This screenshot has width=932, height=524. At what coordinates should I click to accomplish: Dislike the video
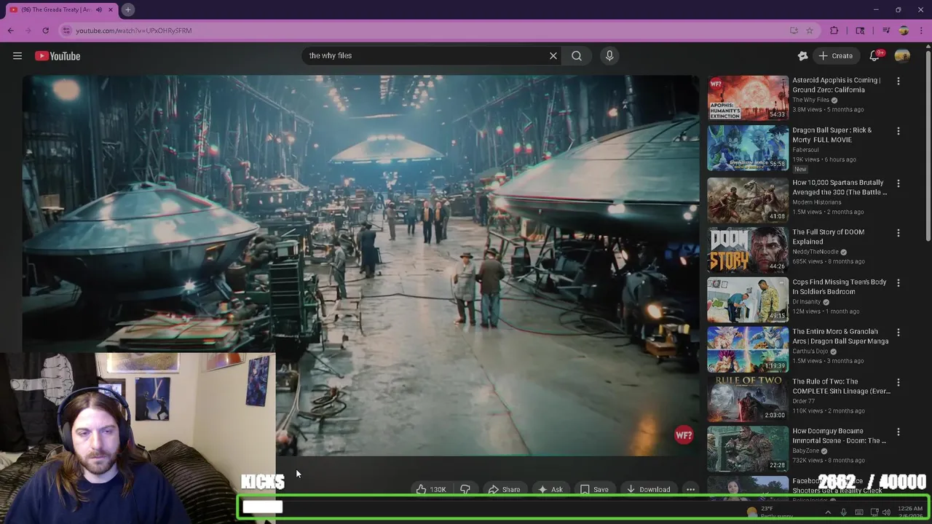(465, 489)
